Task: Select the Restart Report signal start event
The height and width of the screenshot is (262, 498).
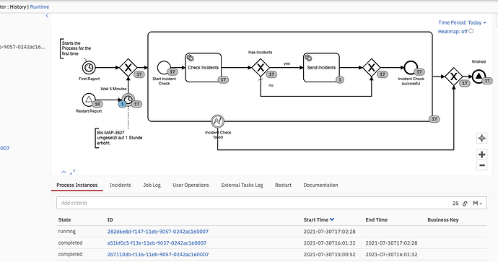Action: (89, 100)
